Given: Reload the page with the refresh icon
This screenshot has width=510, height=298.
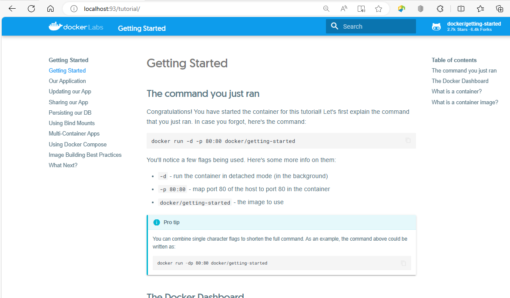Looking at the screenshot, I should (x=31, y=9).
